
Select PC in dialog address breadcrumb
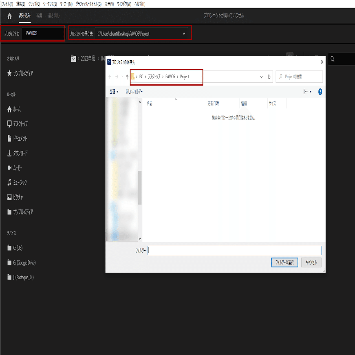141,77
